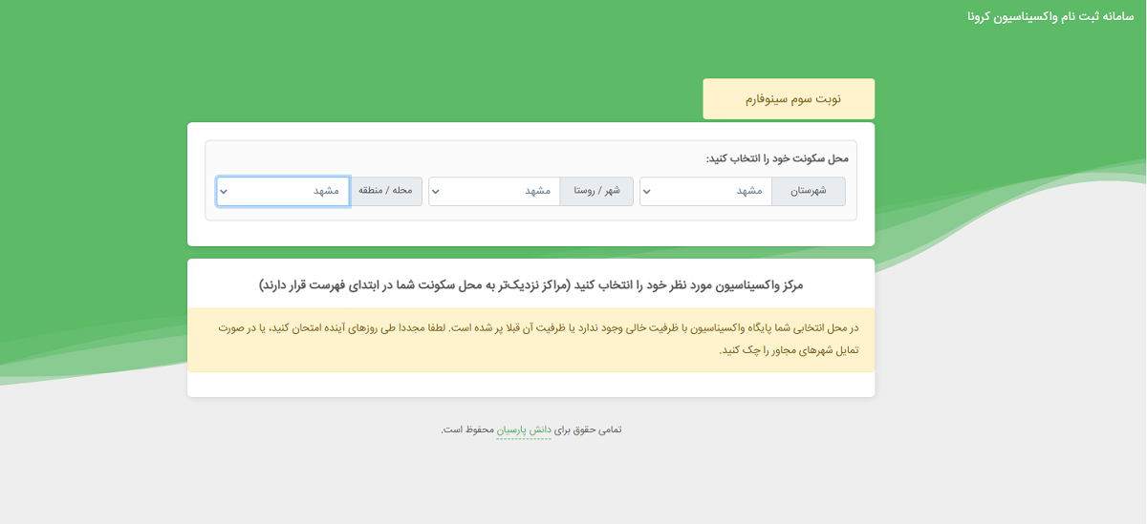Click the شهر / روستا label addon
1147x524 pixels.
(596, 191)
